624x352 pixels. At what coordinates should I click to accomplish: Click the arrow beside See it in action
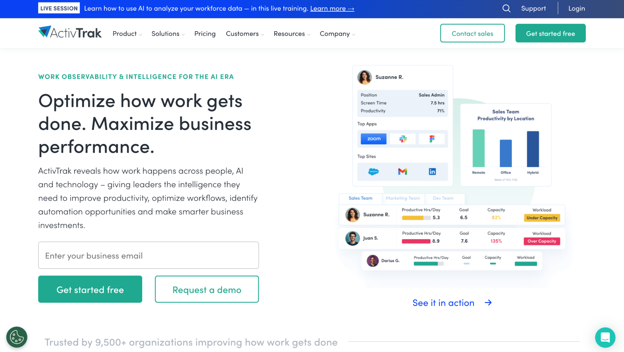(x=488, y=303)
